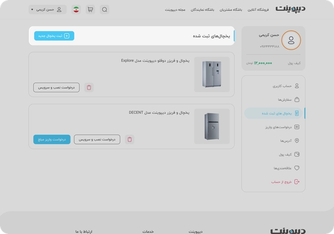Open باشگاه نمایندگان menu item
This screenshot has width=334, height=234.
(x=202, y=10)
